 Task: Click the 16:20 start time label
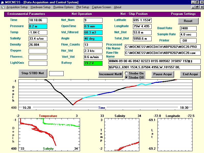point(27,108)
